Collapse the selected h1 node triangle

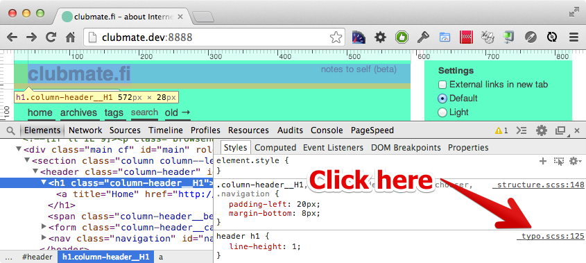click(x=44, y=183)
